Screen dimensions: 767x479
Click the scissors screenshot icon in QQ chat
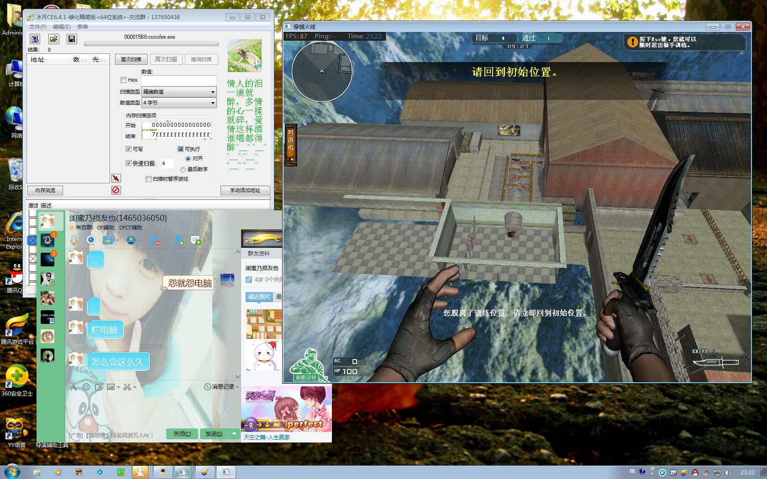coord(127,387)
